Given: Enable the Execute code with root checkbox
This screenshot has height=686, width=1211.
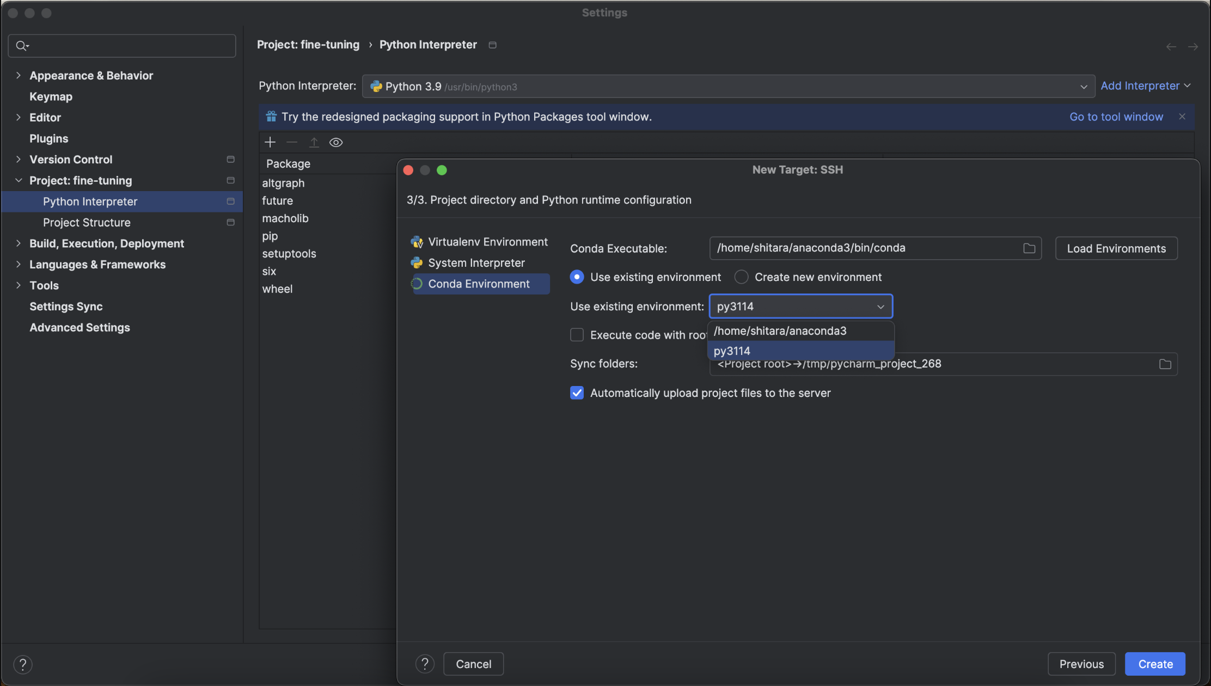Looking at the screenshot, I should click(x=577, y=335).
